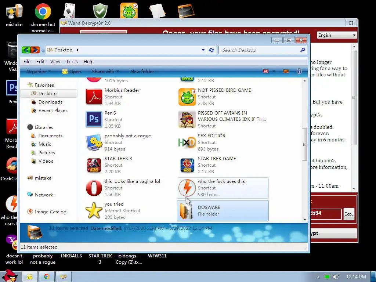The image size is (376, 282).
Task: Open the File menu
Action: coord(27,62)
